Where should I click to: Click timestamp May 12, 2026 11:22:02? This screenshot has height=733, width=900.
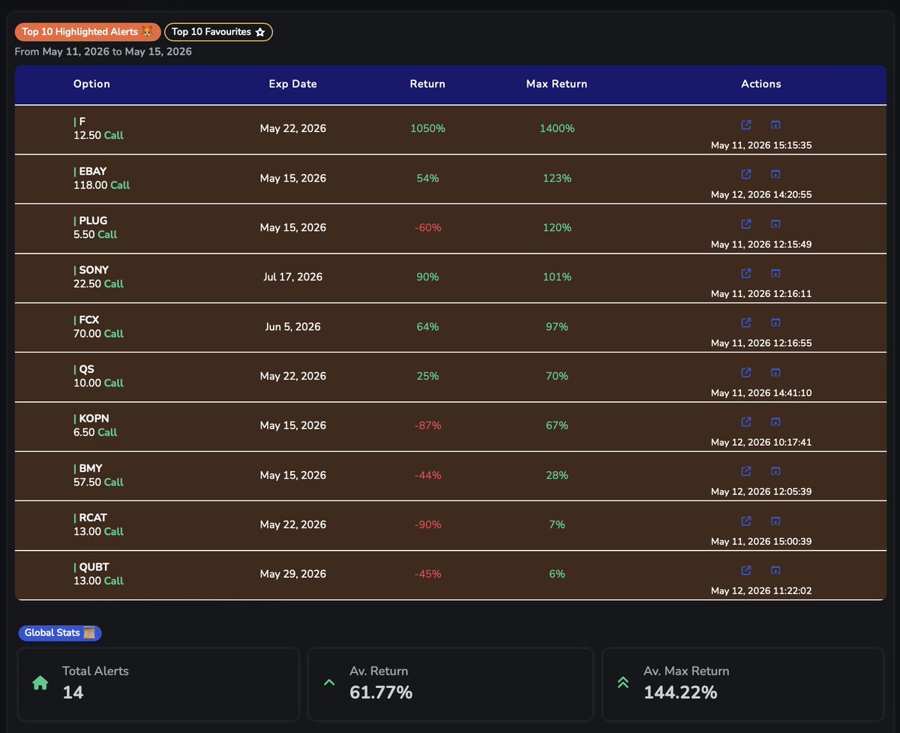pyautogui.click(x=761, y=590)
